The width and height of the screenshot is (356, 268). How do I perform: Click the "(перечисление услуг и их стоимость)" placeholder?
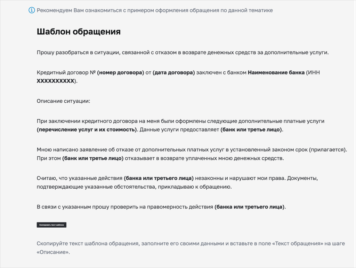[x=87, y=129]
